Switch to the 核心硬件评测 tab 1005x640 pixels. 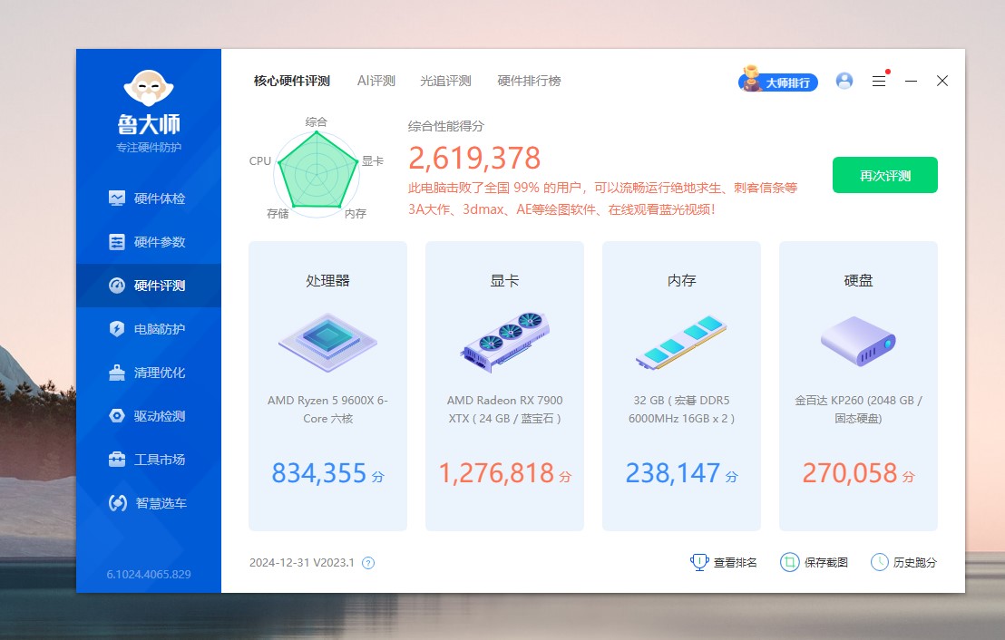tap(292, 81)
